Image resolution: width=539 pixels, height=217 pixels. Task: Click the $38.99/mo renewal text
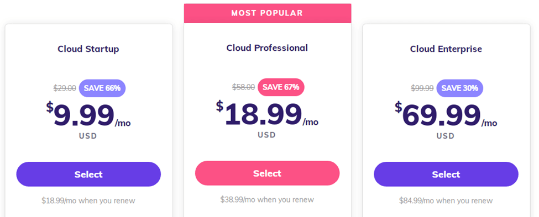tap(267, 199)
